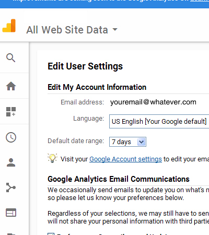Image resolution: width=209 pixels, height=235 pixels.
Task: Open Acquisition branching arrows icon
Action: (x=11, y=187)
